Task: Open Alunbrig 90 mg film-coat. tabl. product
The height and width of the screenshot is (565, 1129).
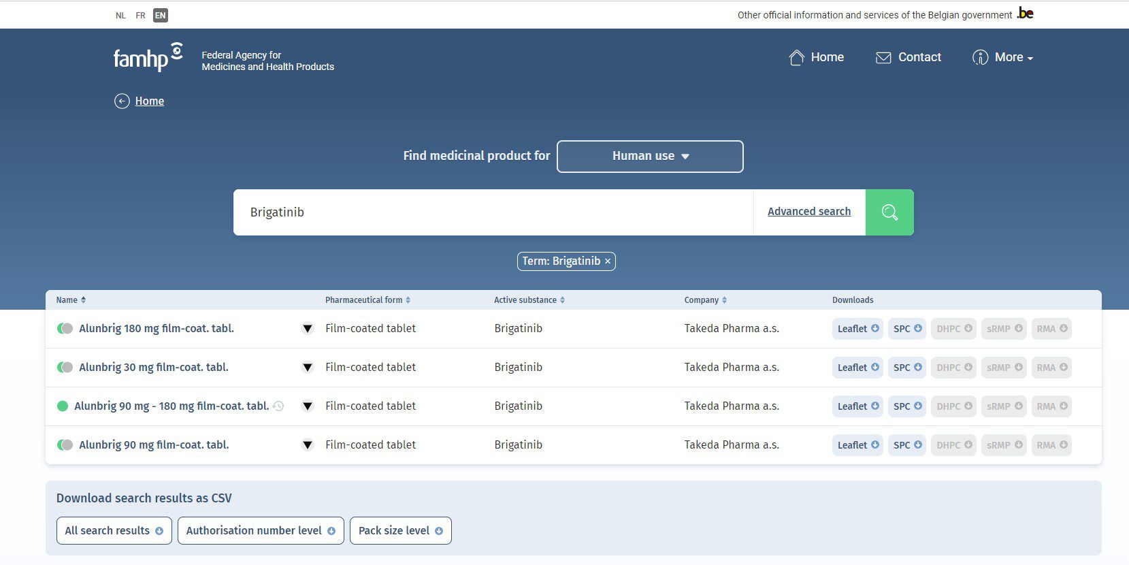Action: point(154,445)
